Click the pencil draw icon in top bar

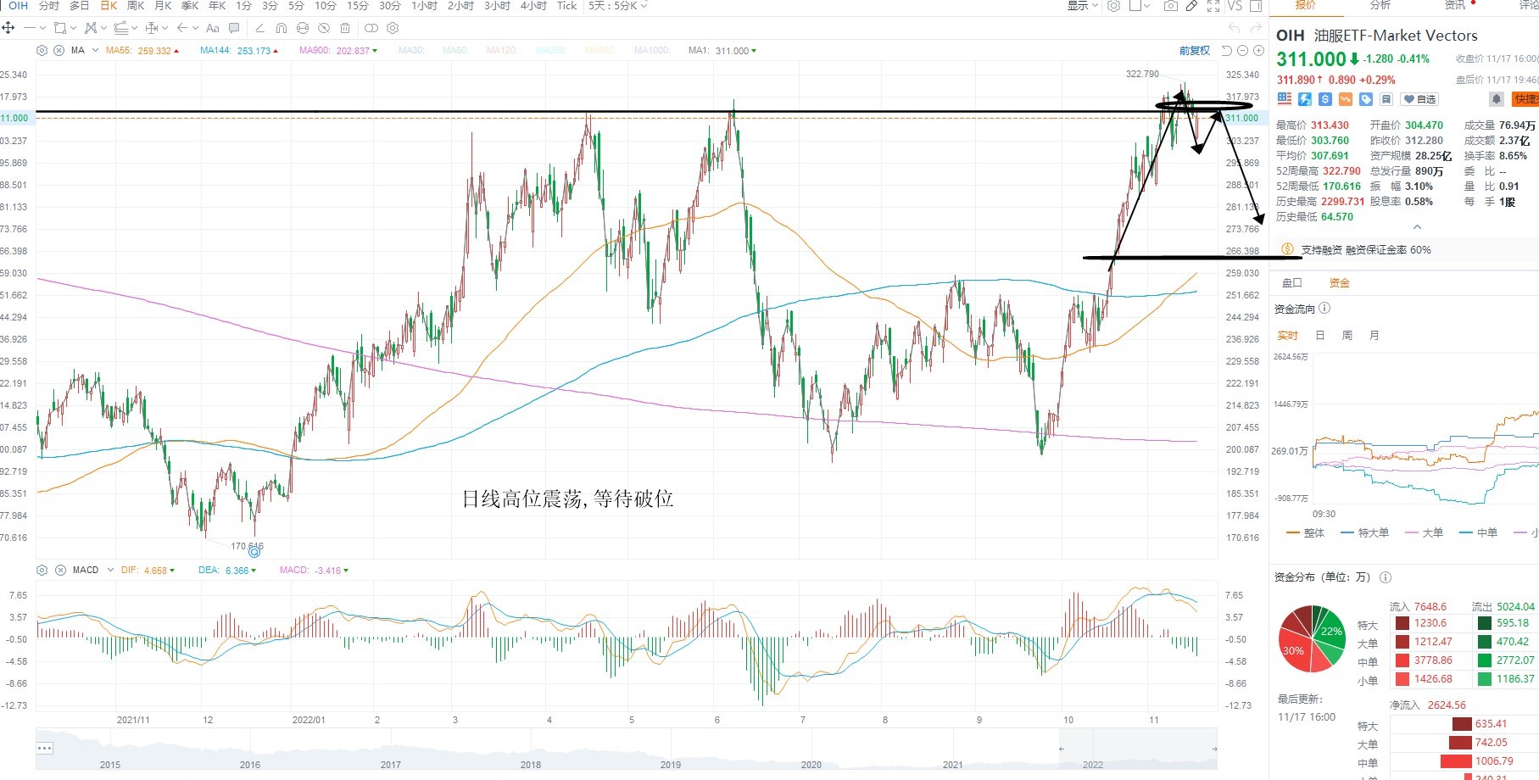[1191, 6]
